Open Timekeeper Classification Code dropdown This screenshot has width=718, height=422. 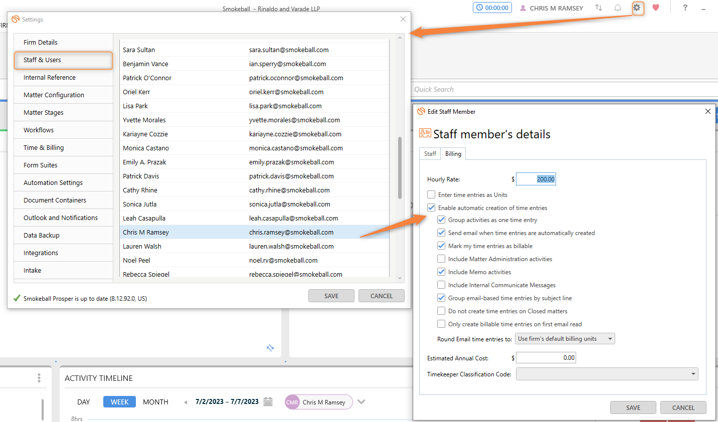(607, 374)
